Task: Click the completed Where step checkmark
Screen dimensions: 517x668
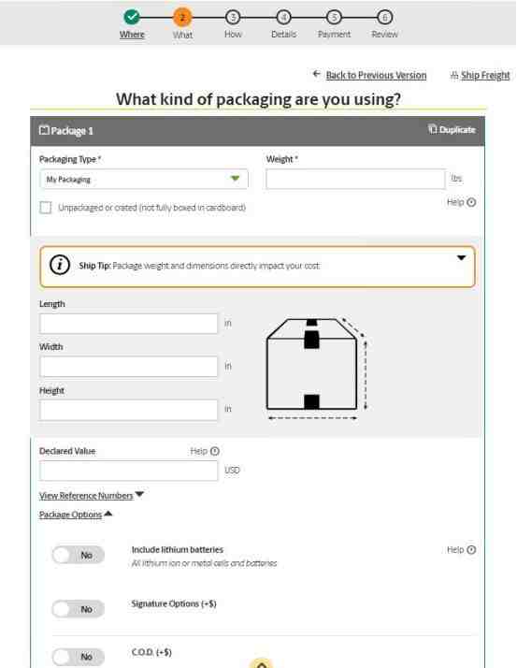Action: coord(132,17)
